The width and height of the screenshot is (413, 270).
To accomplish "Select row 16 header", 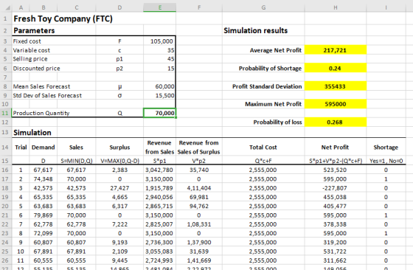I will pyautogui.click(x=5, y=170).
